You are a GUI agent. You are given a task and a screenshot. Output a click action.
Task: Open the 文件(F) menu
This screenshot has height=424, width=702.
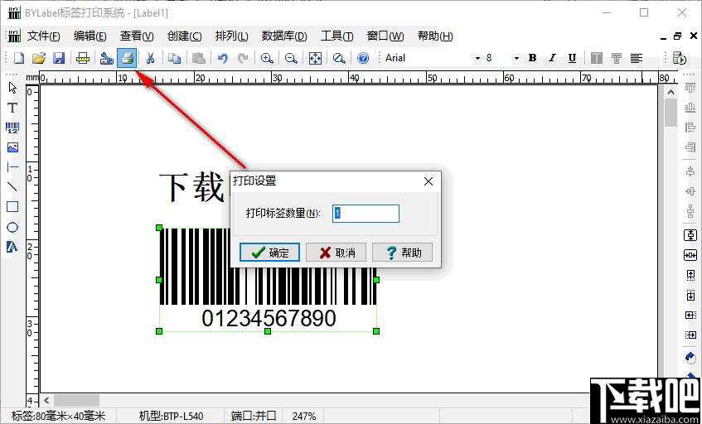43,36
